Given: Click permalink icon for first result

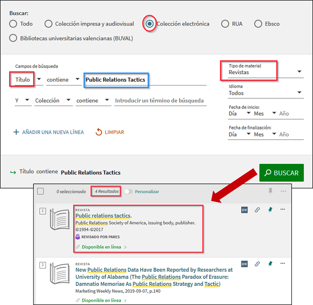Looking at the screenshot, I should pyautogui.click(x=257, y=210).
